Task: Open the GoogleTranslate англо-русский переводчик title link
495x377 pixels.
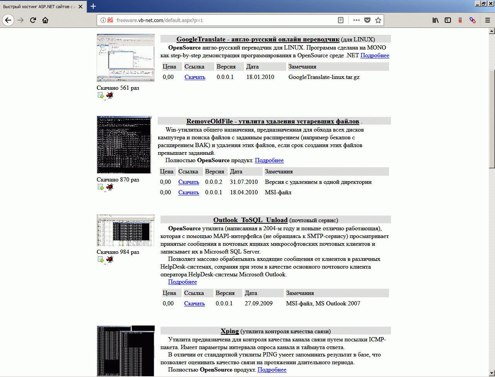Action: coord(258,39)
